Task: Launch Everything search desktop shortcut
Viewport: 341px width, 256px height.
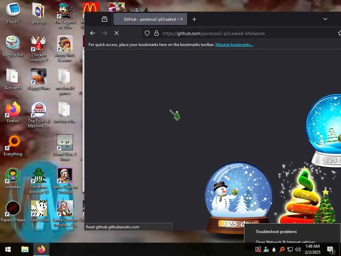Action: tap(13, 146)
